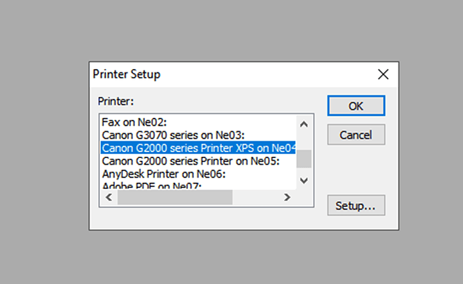Close the Printer Setup dialog
Image resolution: width=463 pixels, height=284 pixels.
point(383,74)
